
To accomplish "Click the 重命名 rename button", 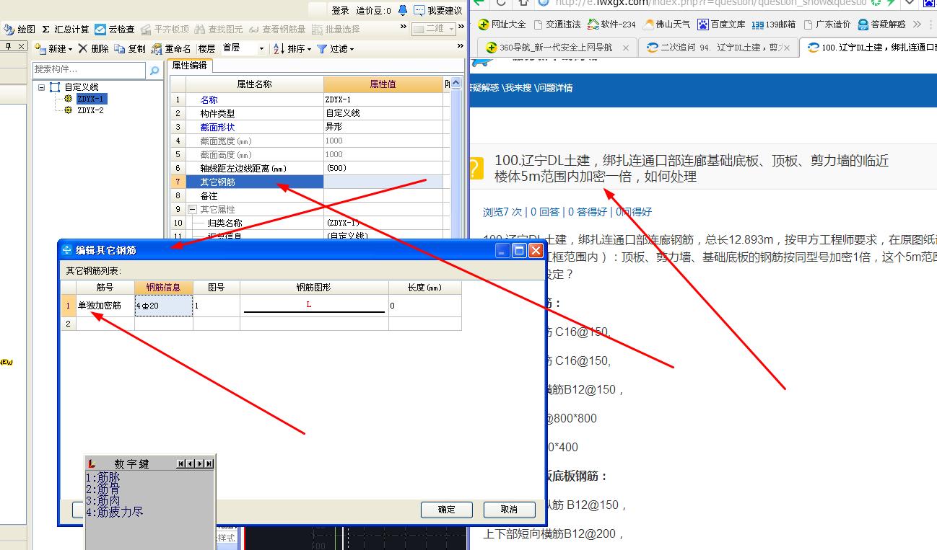I will (x=172, y=49).
